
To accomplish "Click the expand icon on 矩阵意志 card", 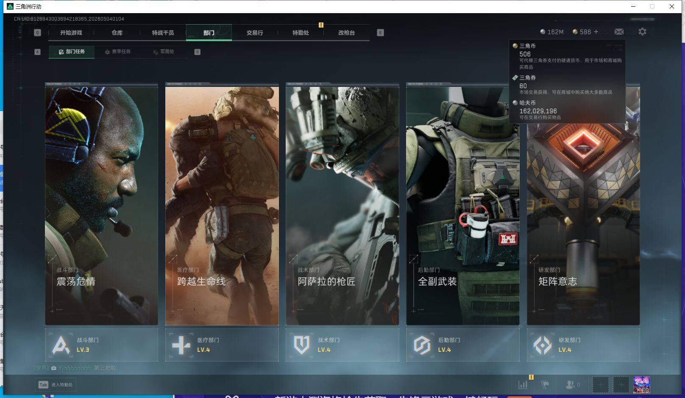I will pos(534,259).
